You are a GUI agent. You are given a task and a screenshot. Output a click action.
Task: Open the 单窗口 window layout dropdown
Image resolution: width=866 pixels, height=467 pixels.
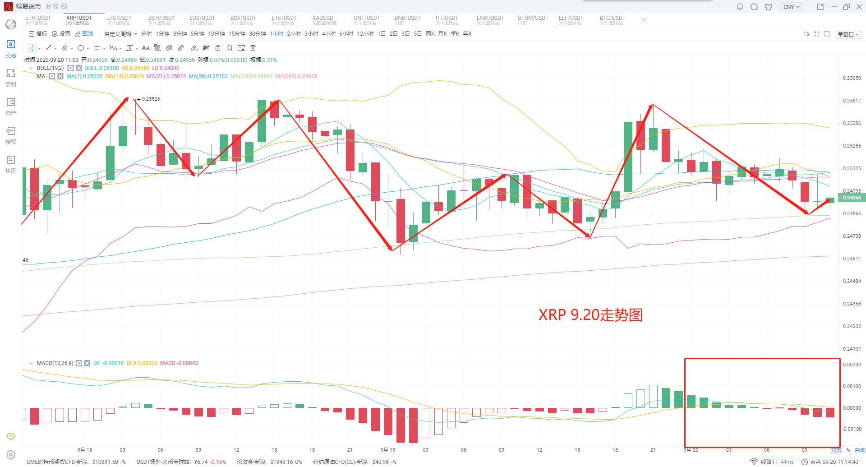tap(848, 34)
